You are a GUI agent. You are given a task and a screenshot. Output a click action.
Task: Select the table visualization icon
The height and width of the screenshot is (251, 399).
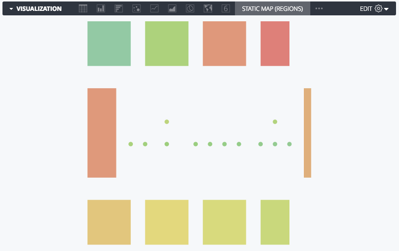(83, 8)
